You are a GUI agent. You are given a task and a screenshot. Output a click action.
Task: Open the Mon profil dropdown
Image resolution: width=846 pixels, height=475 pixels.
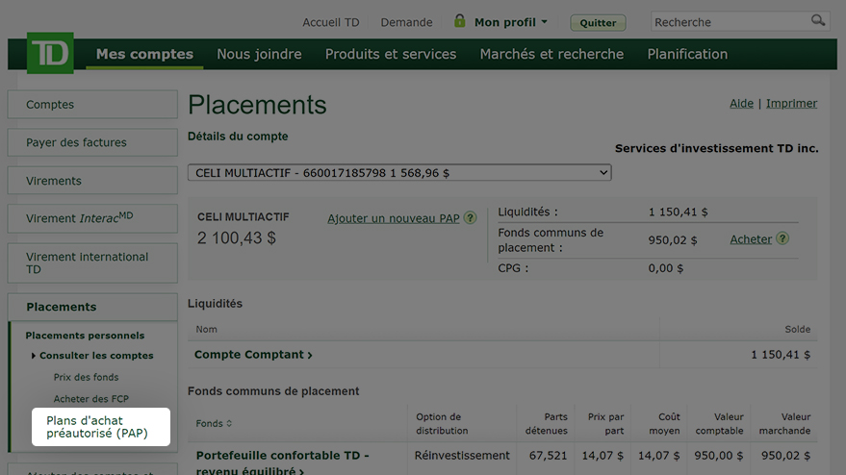[510, 22]
